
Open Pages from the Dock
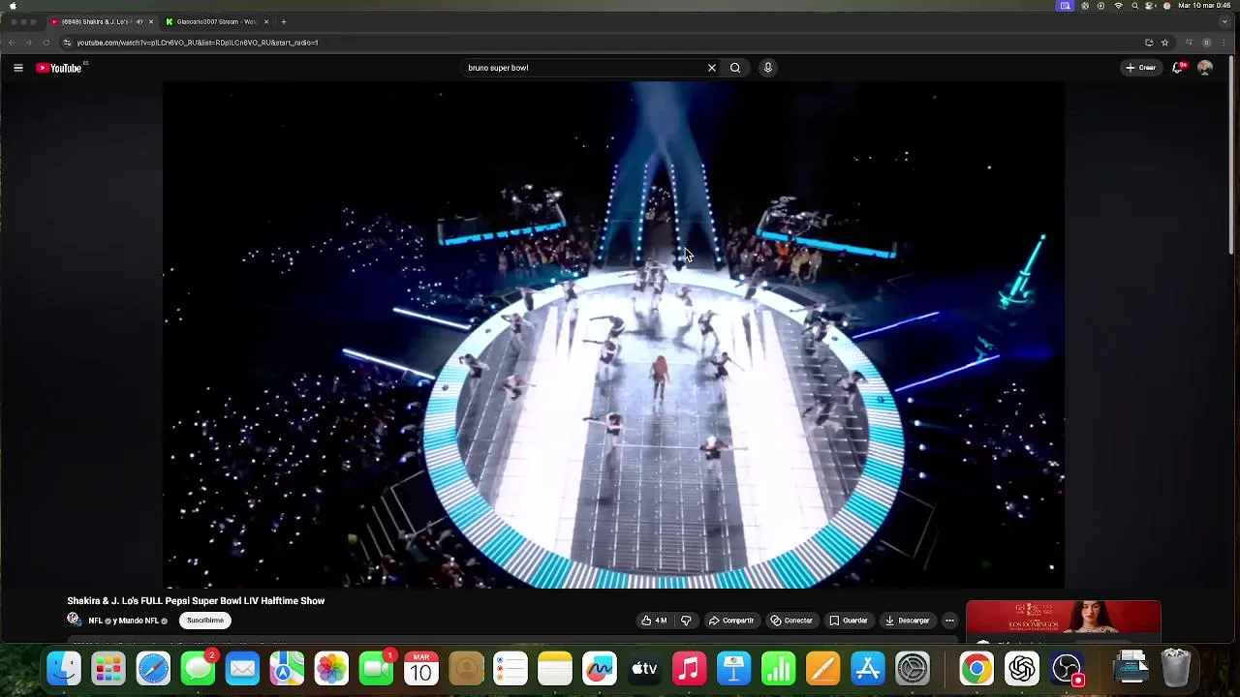coord(822,669)
